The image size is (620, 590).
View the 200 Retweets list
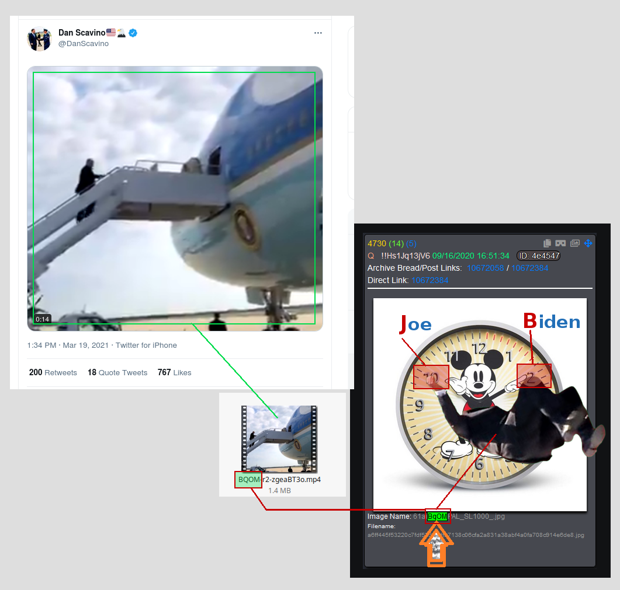pos(53,372)
